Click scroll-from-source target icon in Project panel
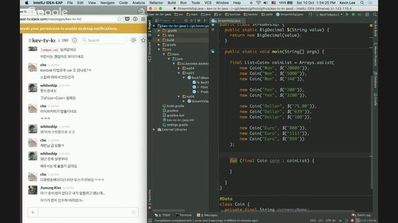The height and width of the screenshot is (223, 398). pyautogui.click(x=186, y=20)
